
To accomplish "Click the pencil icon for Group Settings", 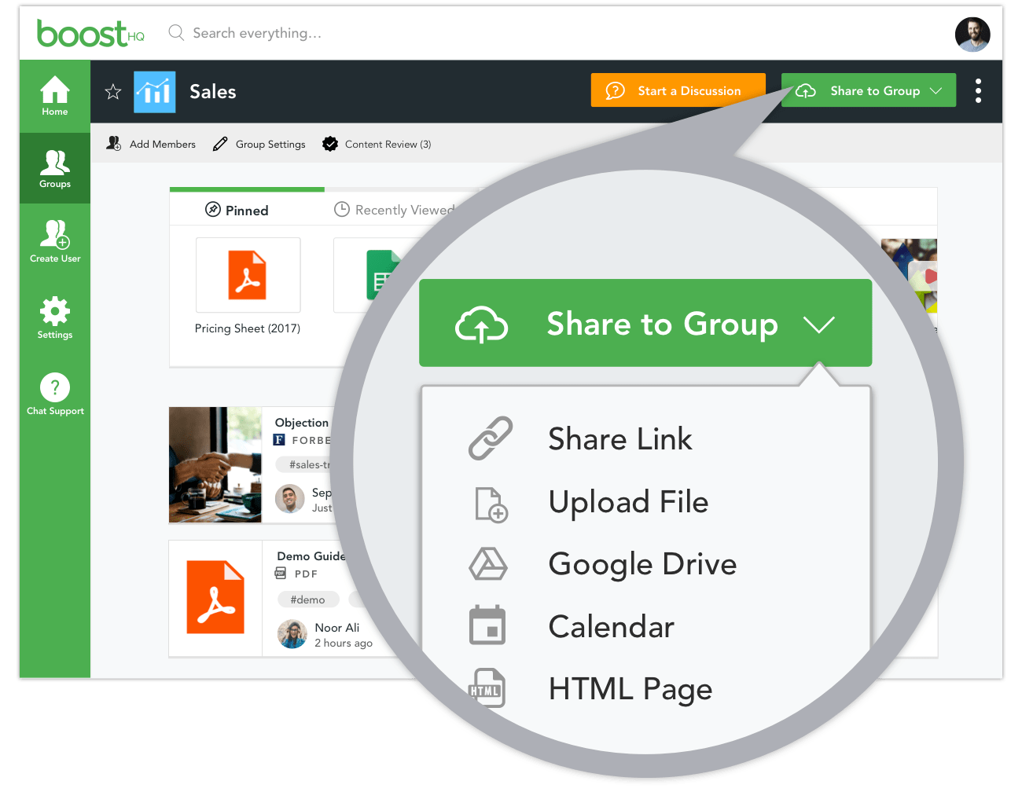I will [220, 144].
